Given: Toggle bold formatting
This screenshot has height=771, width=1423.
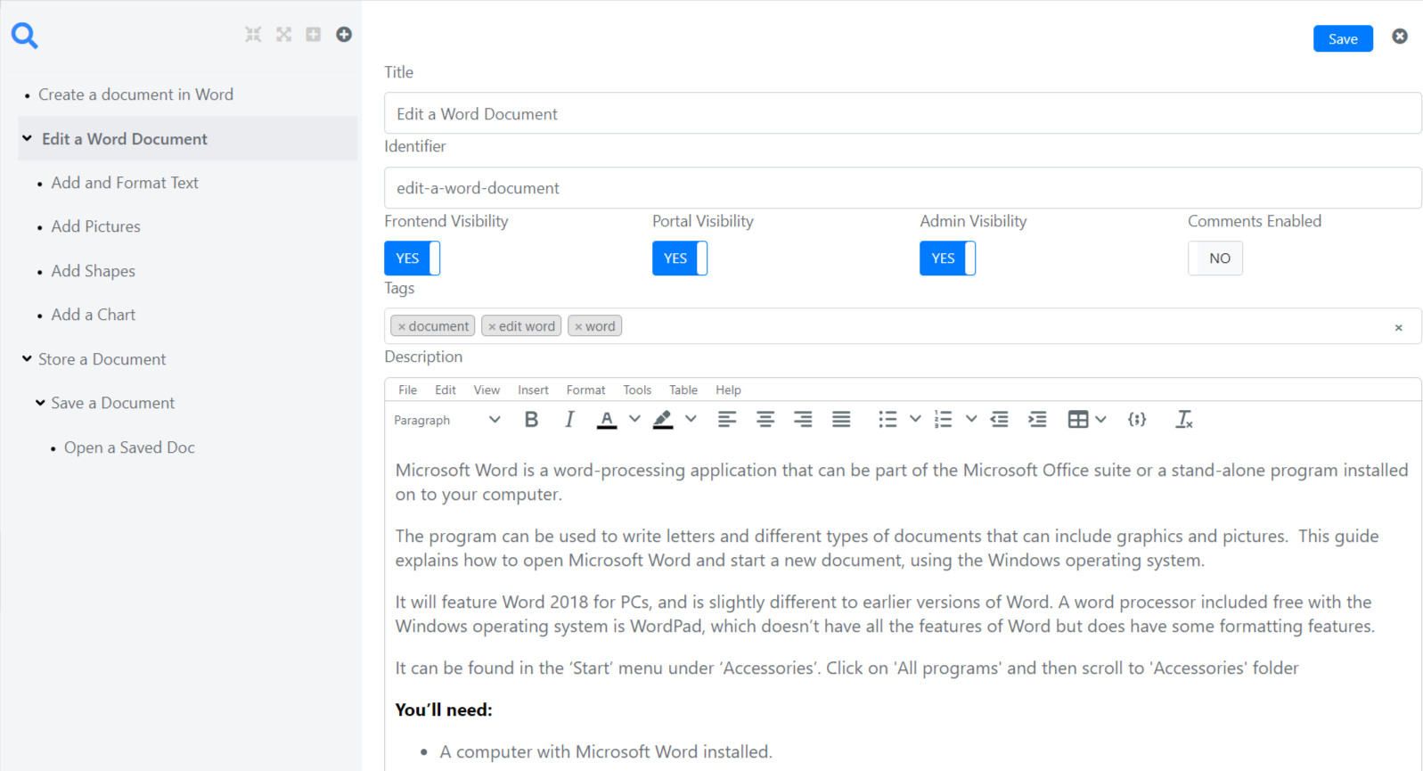Looking at the screenshot, I should pyautogui.click(x=531, y=419).
